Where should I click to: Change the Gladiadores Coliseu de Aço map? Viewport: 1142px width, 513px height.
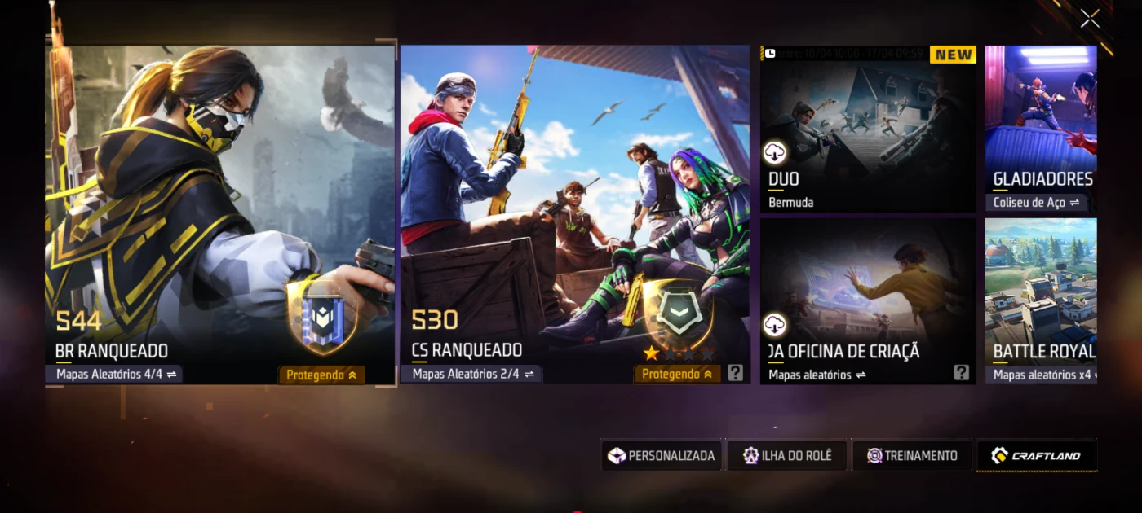(1036, 203)
